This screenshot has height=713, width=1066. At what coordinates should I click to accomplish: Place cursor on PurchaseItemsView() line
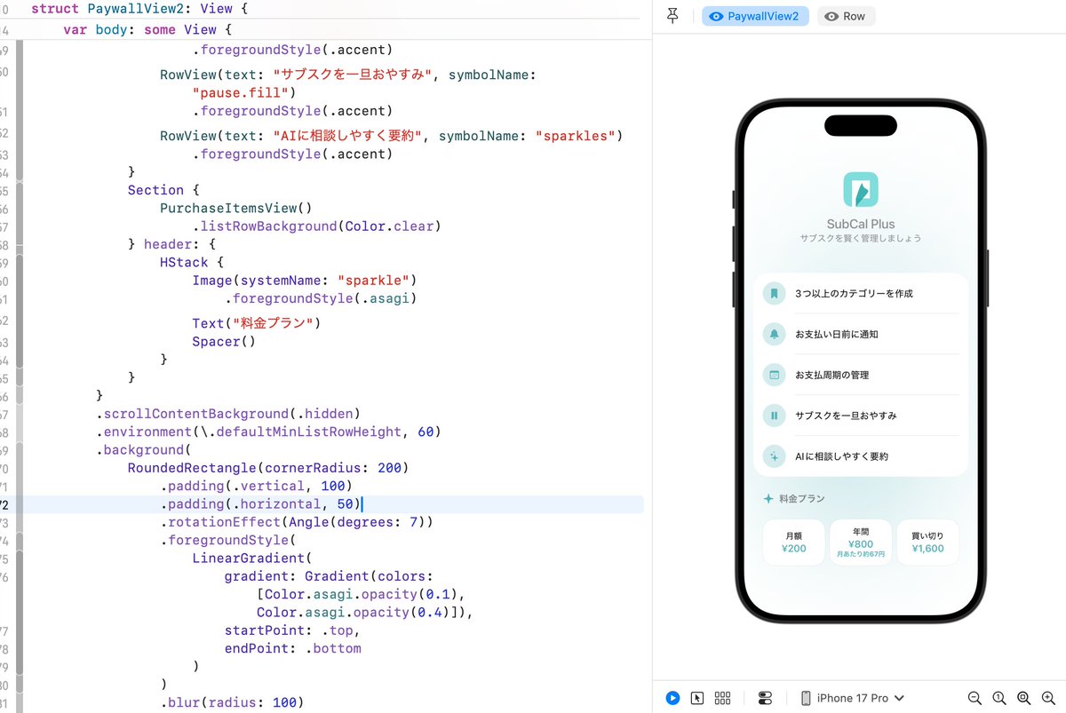pyautogui.click(x=236, y=208)
